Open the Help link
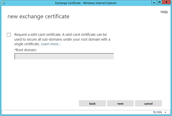Screen dimensions: 172x116 point(164,12)
